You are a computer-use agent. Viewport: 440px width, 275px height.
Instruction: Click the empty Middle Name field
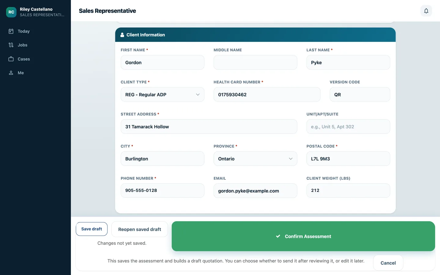(x=255, y=62)
